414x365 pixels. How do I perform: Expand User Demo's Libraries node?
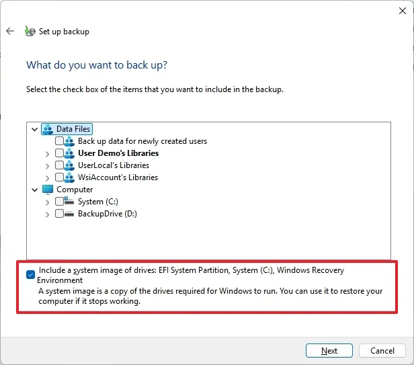pyautogui.click(x=47, y=154)
